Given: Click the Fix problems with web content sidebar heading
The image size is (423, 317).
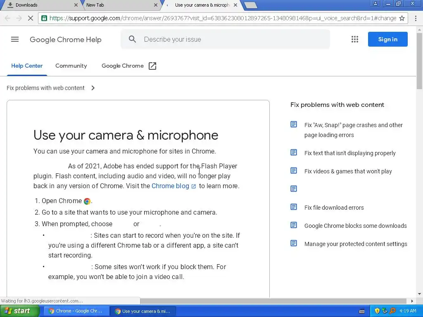Looking at the screenshot, I should 337,105.
